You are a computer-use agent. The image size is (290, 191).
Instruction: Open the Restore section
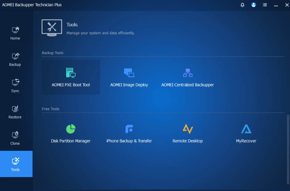pos(15,112)
